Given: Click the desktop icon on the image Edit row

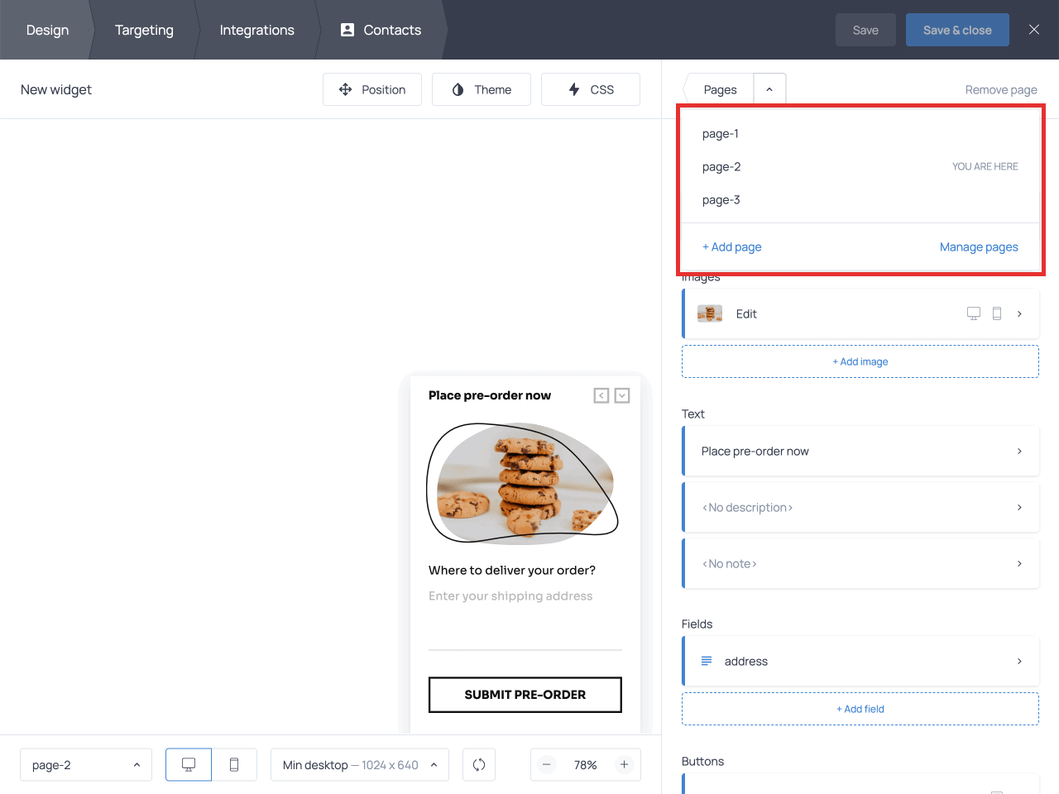Looking at the screenshot, I should (x=973, y=313).
